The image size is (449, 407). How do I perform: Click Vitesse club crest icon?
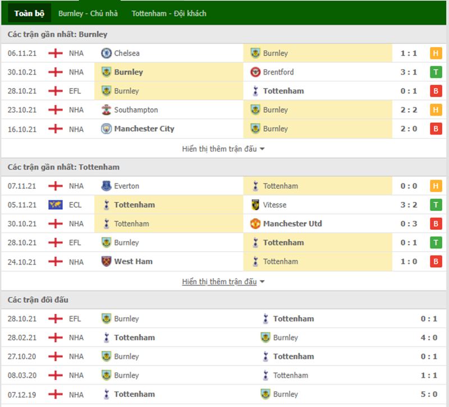pyautogui.click(x=255, y=205)
